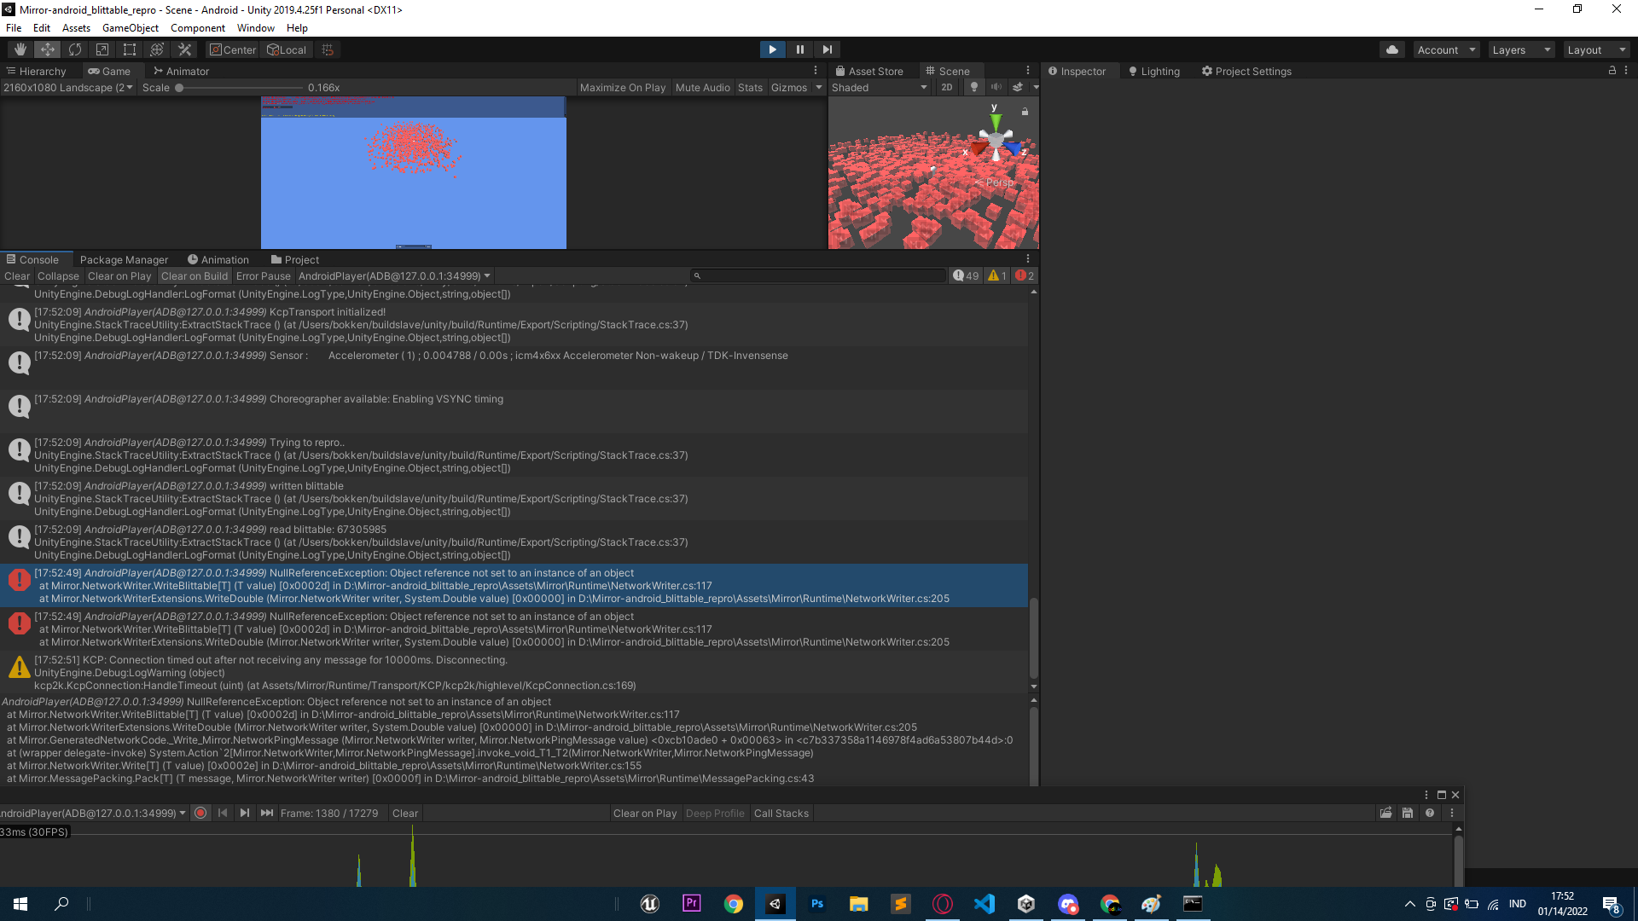The height and width of the screenshot is (921, 1638).
Task: Open the 2160x1080 Landscape resolution dropdown
Action: 68,87
